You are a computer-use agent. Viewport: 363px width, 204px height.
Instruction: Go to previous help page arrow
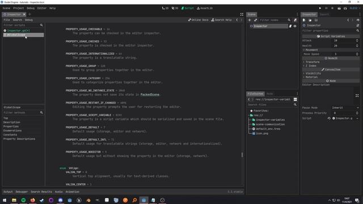tap(237, 20)
